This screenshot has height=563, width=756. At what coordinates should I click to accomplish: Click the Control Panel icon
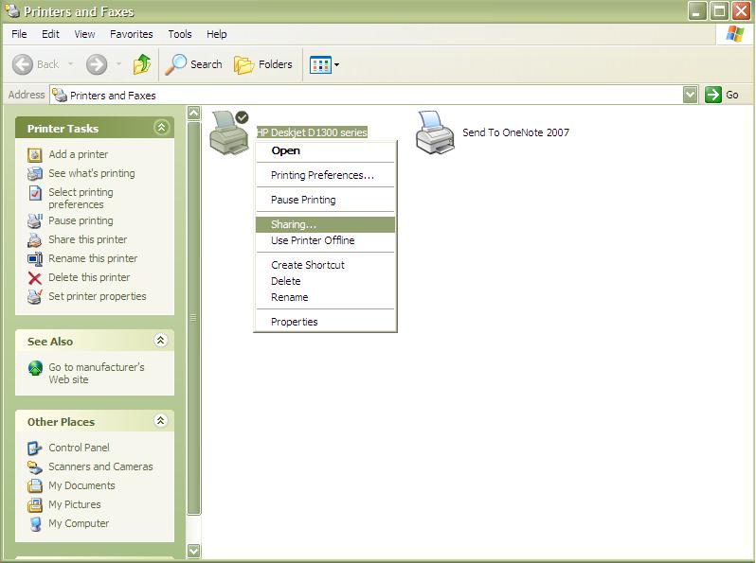click(35, 448)
